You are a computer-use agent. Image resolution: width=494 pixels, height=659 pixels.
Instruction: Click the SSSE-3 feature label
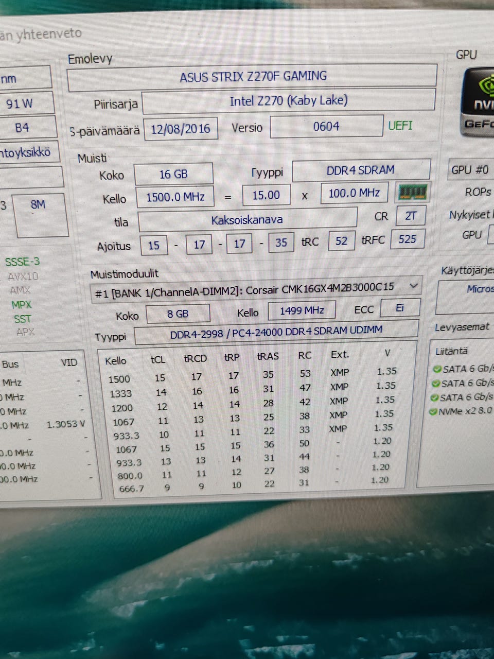point(22,262)
